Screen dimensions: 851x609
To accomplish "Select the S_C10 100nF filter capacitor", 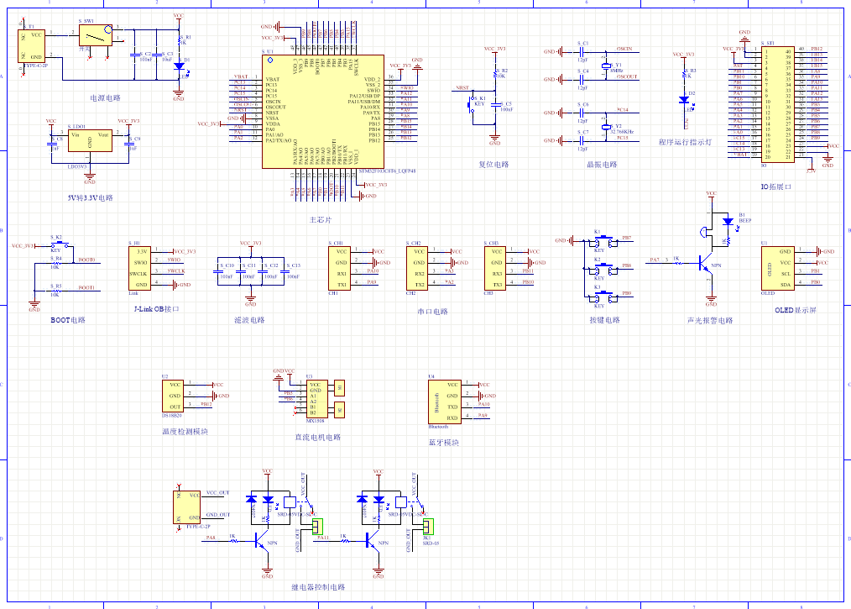I will pos(217,271).
